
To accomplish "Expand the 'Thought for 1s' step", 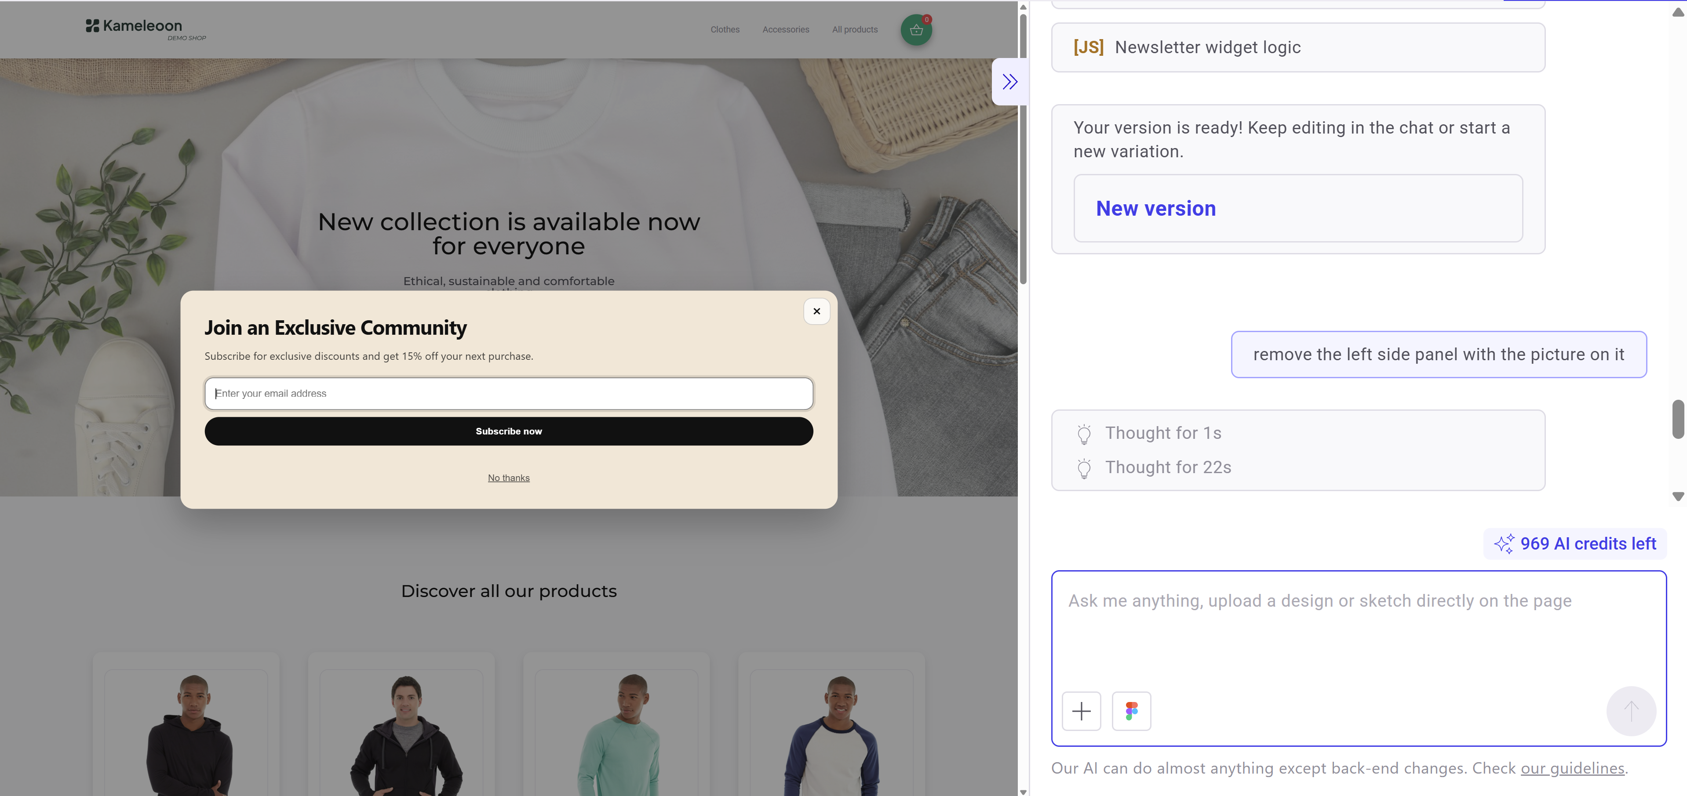I will pos(1162,433).
